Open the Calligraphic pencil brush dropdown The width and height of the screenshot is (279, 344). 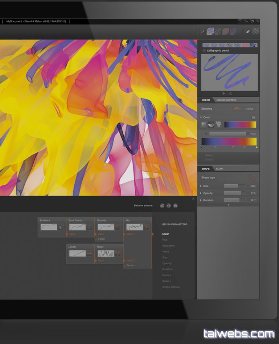(x=204, y=51)
